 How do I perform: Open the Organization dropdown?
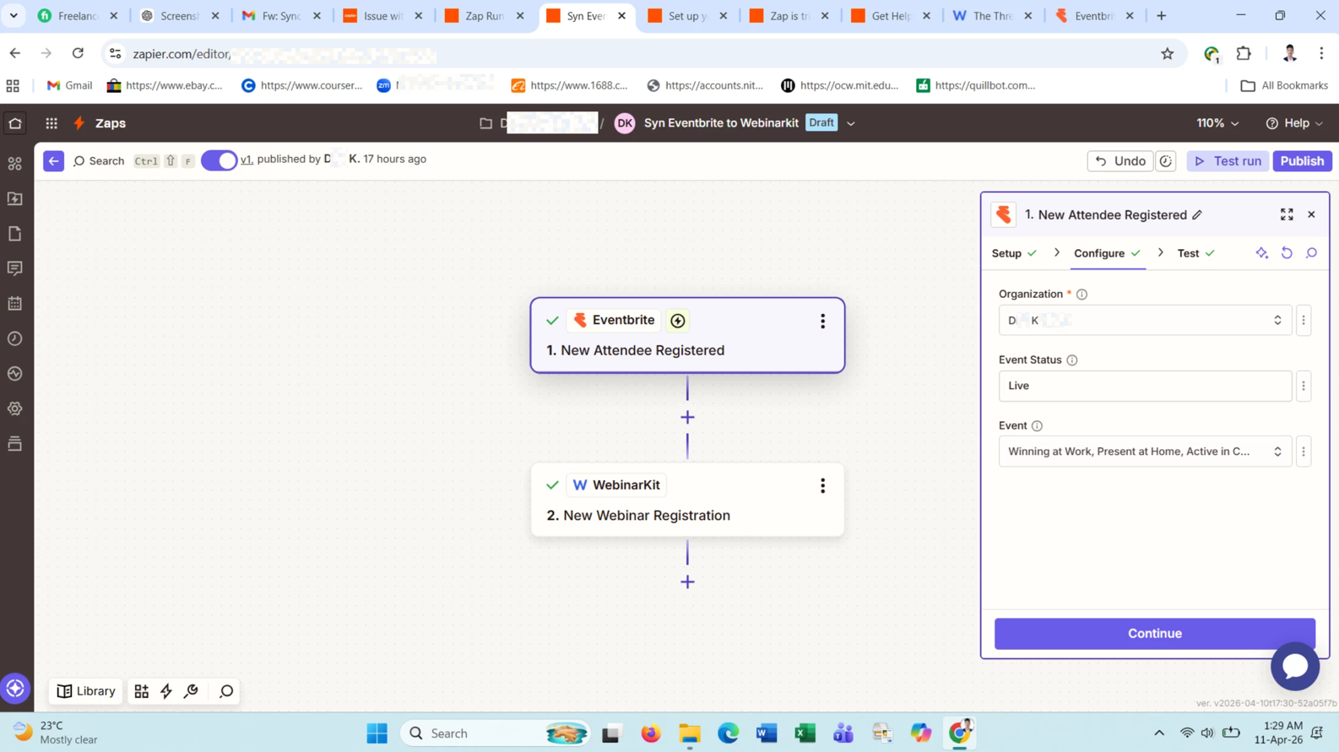coord(1144,321)
